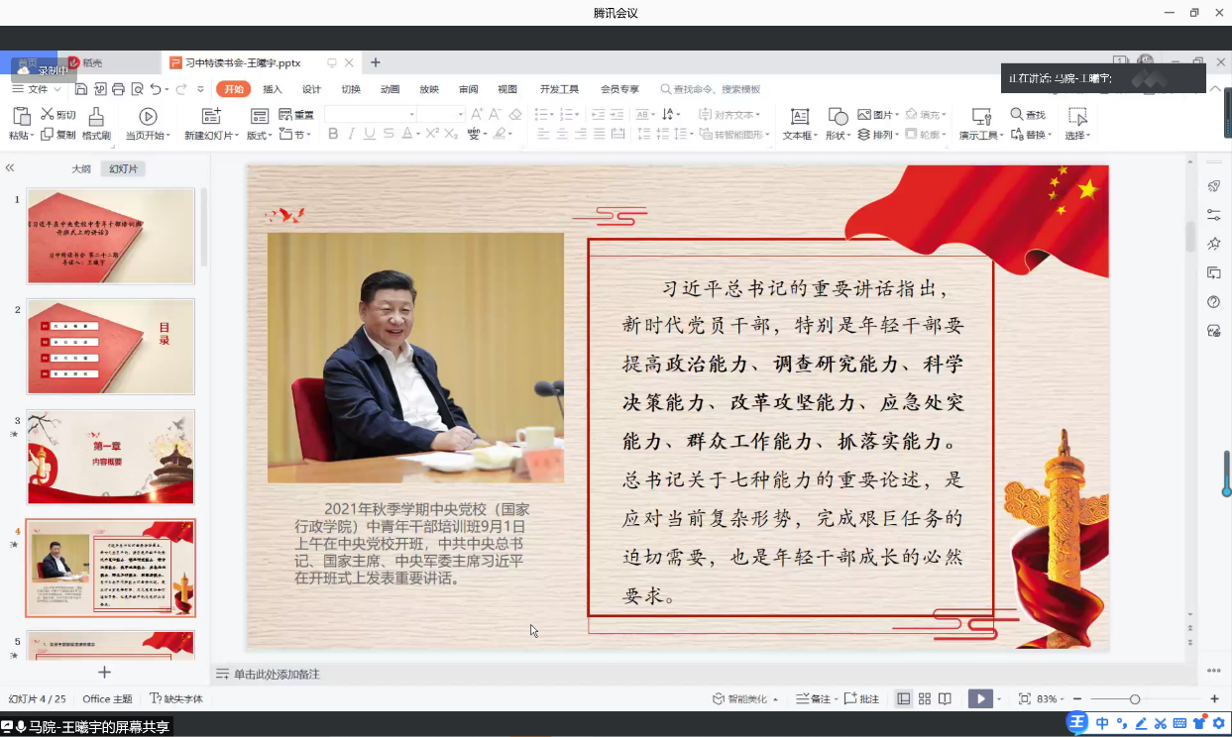Click the Cut (剪切) scissors icon
Viewport: 1232px width, 737px height.
pos(48,115)
